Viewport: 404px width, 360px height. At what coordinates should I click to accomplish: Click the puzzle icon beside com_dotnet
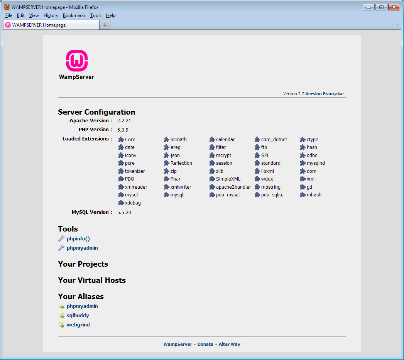(257, 139)
